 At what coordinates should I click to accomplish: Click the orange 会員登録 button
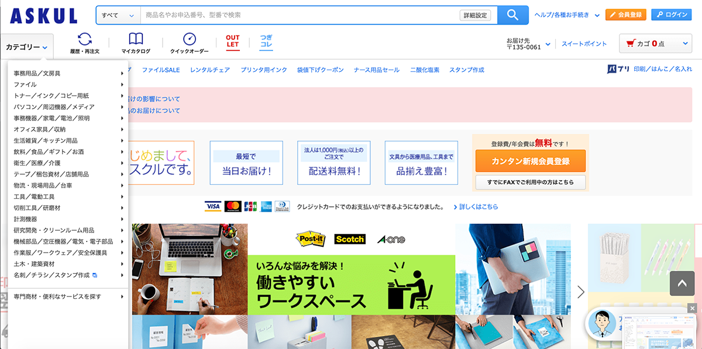(x=626, y=15)
